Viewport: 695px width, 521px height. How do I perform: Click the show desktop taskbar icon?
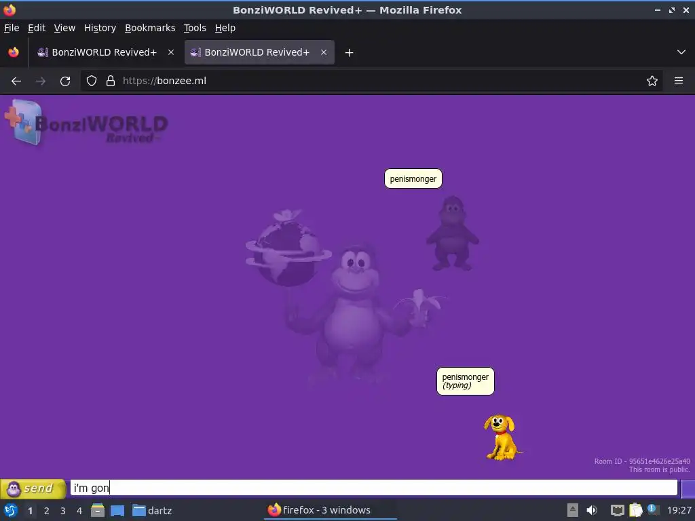(117, 510)
